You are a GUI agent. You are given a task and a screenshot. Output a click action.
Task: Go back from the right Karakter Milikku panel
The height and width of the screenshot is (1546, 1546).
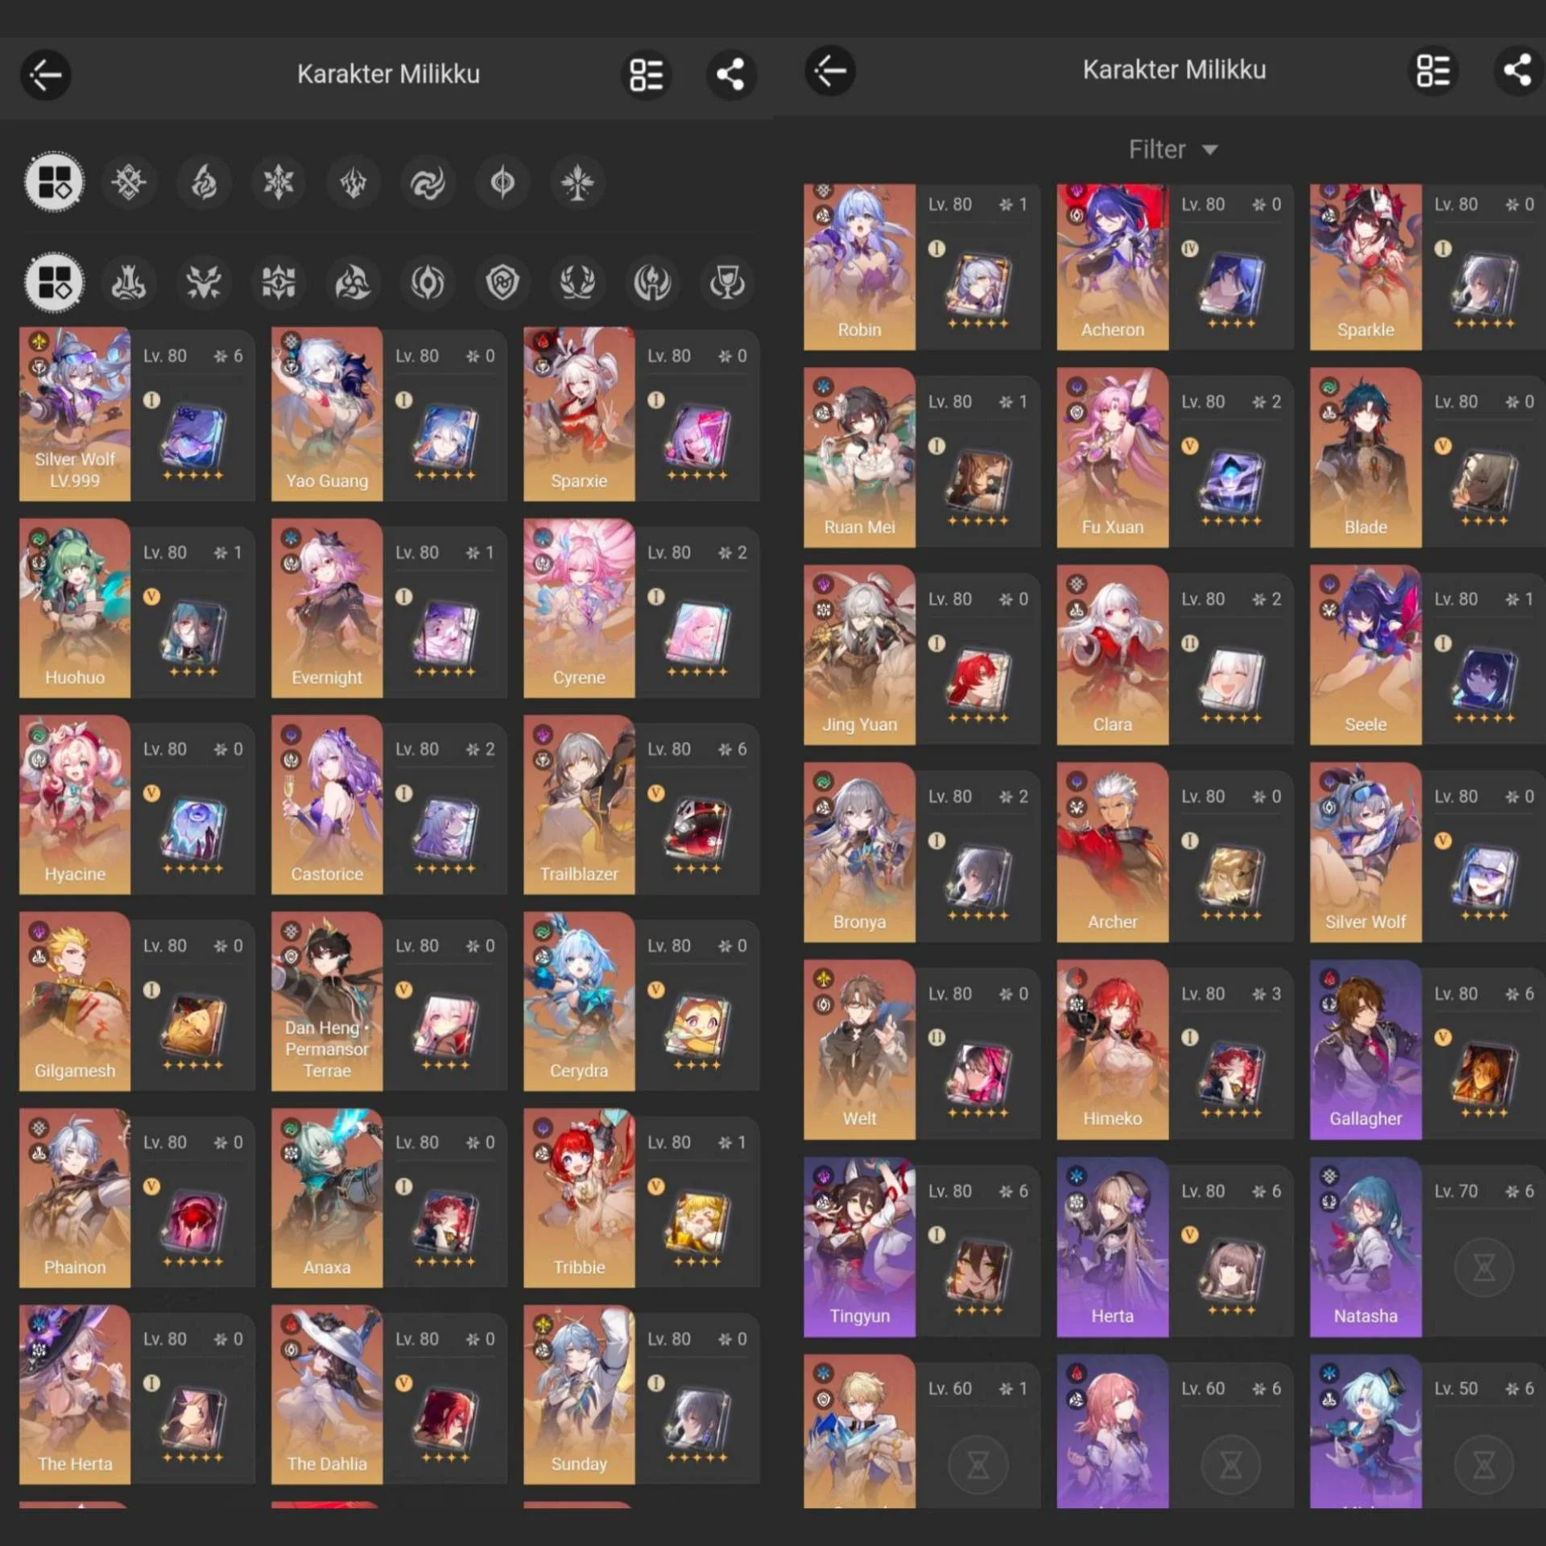(x=830, y=71)
